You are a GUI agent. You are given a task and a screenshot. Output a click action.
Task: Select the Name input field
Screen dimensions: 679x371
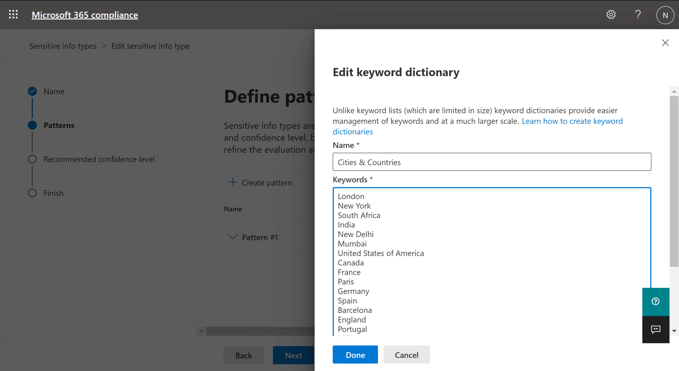(492, 162)
